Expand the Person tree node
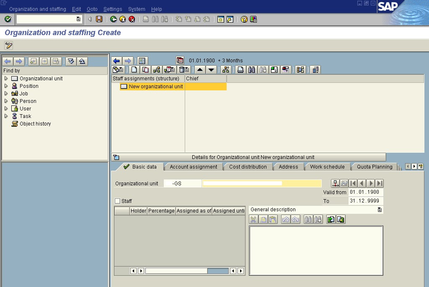The image size is (429, 287). (6, 101)
